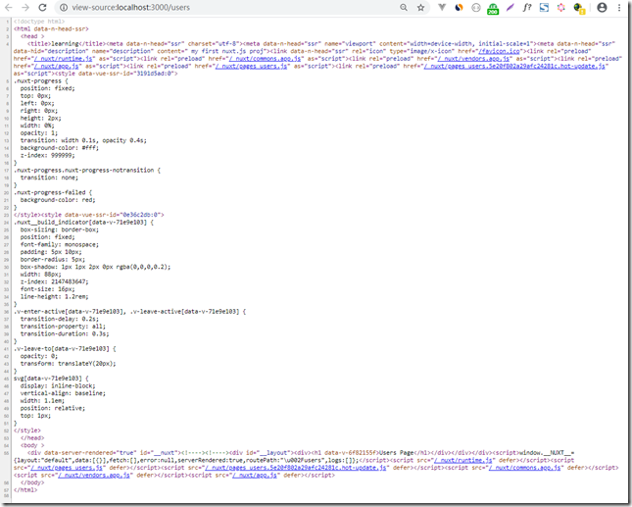Open the /_nuxt/pages_users.js preload href link

pos(251,66)
